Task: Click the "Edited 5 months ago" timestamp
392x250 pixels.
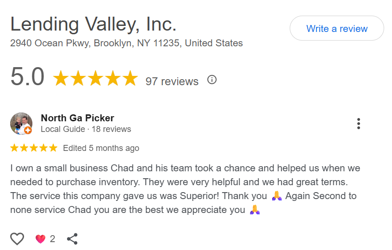Action: (101, 148)
